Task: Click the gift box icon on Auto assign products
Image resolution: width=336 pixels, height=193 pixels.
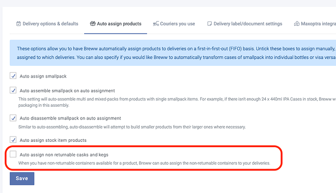Action: tap(93, 23)
